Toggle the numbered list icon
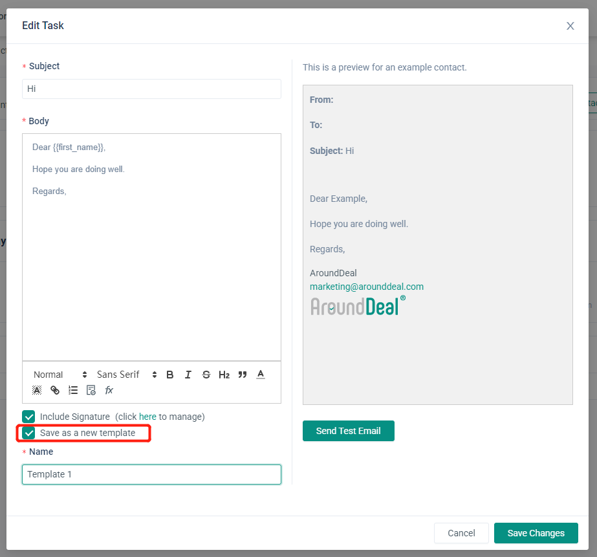597x557 pixels. pyautogui.click(x=73, y=390)
